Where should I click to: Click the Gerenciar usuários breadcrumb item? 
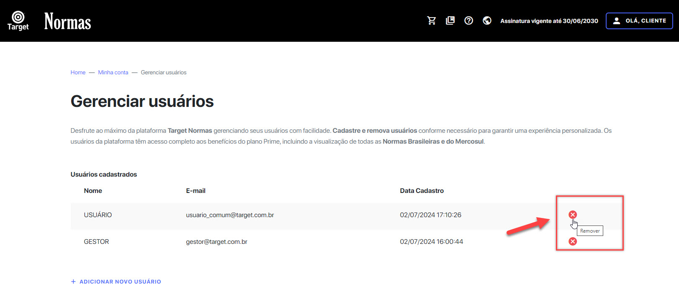tap(163, 72)
